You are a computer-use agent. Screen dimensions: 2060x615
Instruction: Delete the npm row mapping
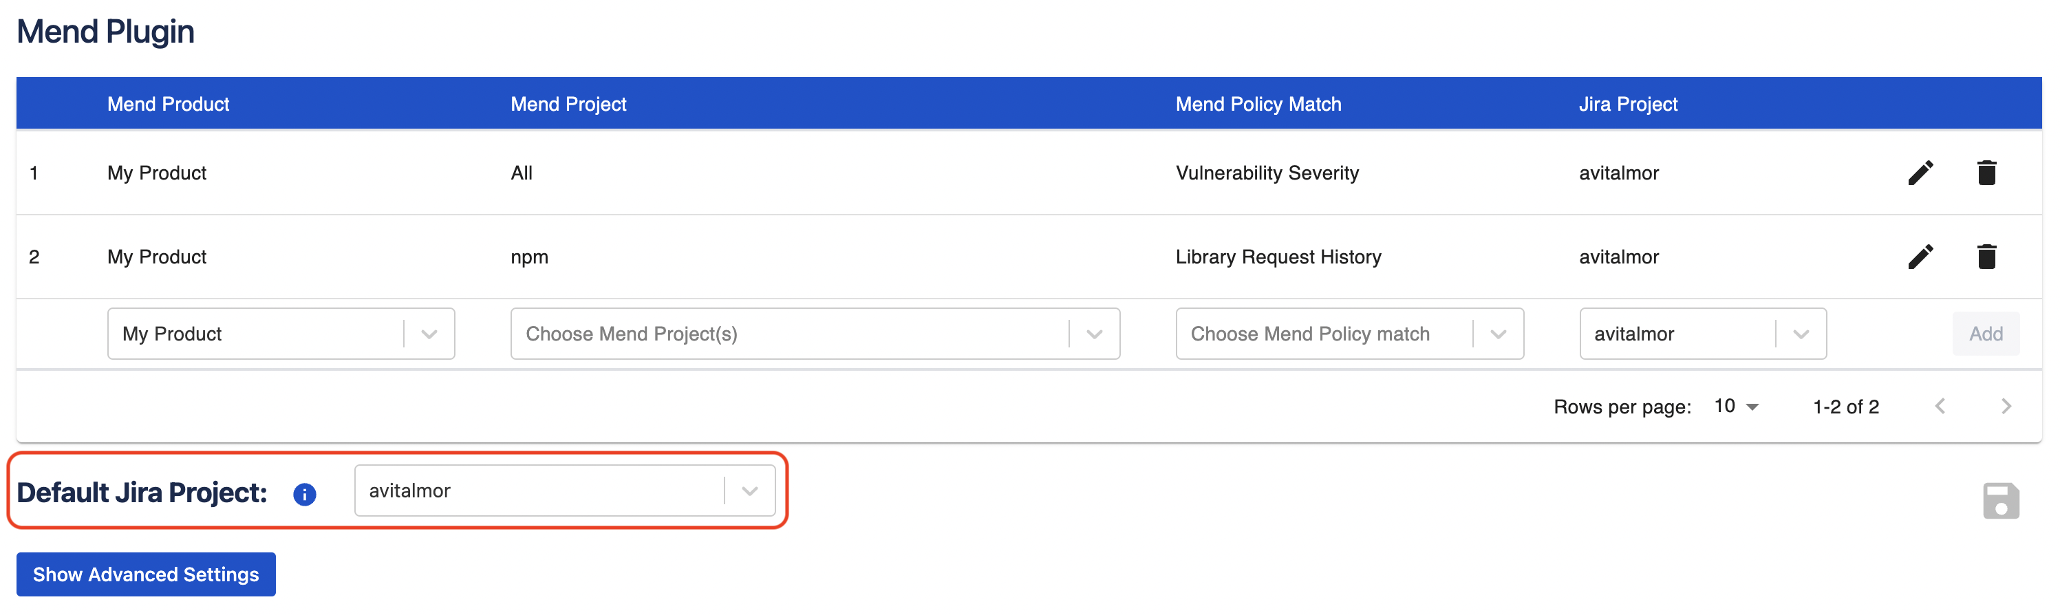(1986, 257)
